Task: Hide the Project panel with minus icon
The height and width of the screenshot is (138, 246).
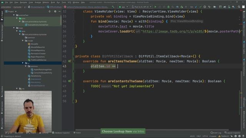Action: click(x=60, y=11)
